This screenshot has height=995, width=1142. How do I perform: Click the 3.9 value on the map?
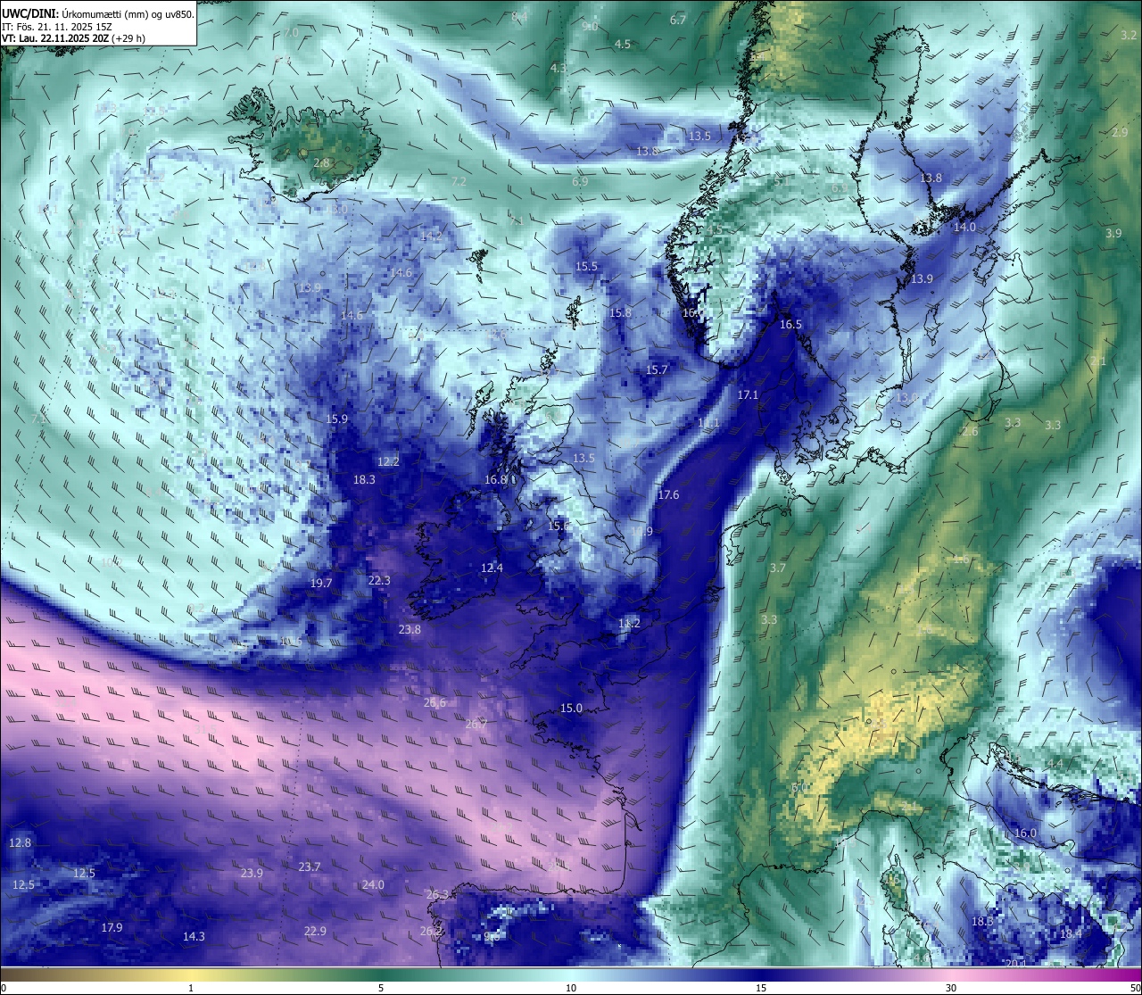[x=1113, y=233]
